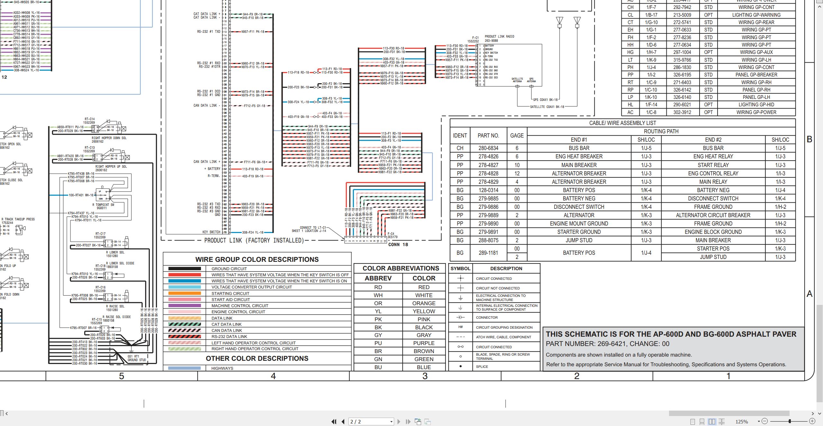823x426 pixels.
Task: Click 'ENGINE MOUNT GROUND' cell
Action: tap(579, 224)
